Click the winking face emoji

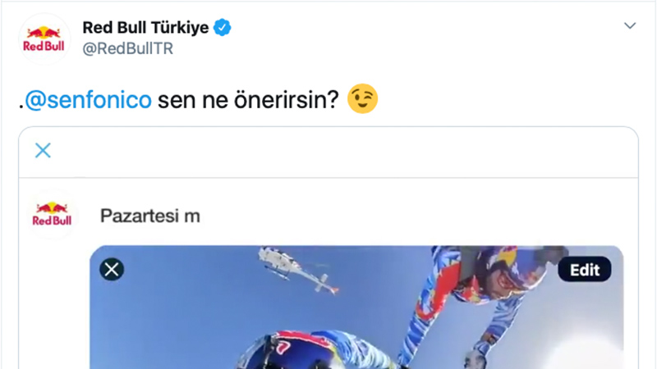362,98
